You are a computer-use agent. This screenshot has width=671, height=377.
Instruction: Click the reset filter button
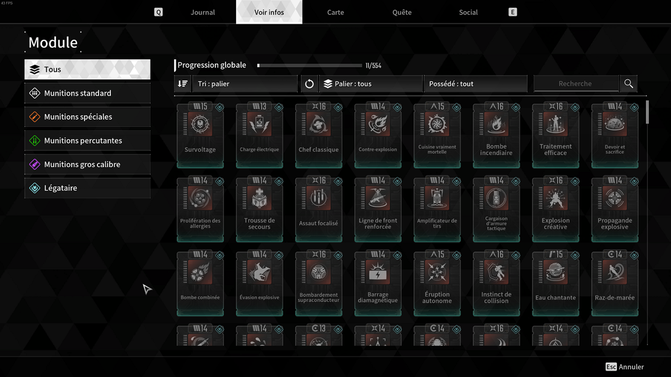click(x=309, y=83)
